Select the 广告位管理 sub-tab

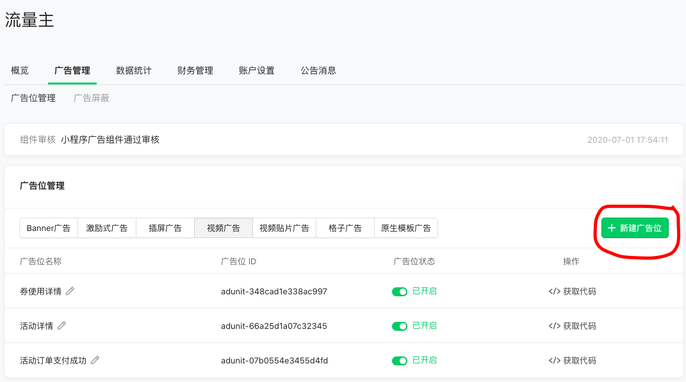pos(33,98)
